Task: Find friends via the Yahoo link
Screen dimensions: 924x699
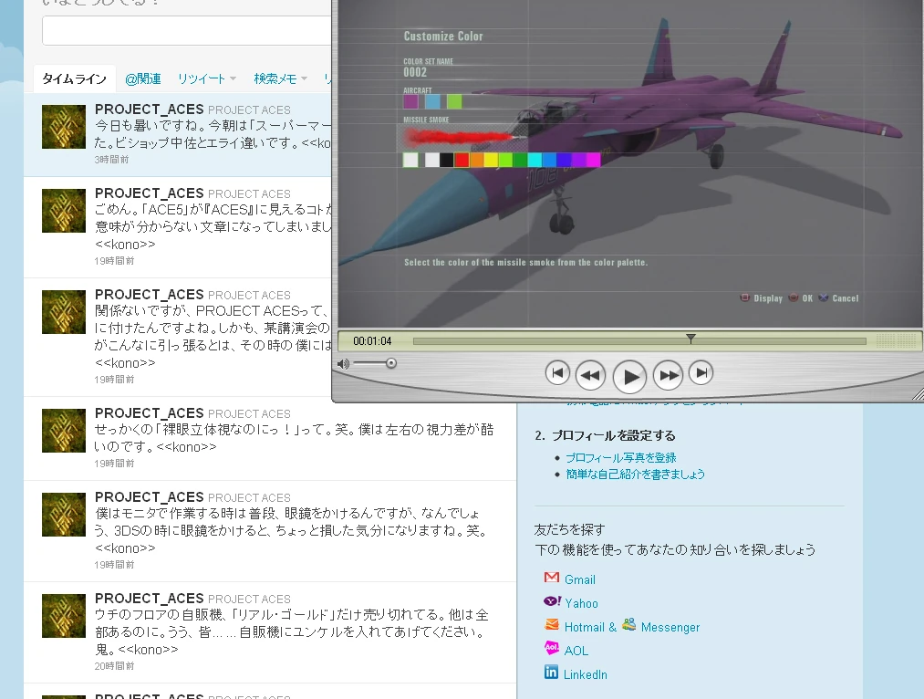Action: coord(581,603)
